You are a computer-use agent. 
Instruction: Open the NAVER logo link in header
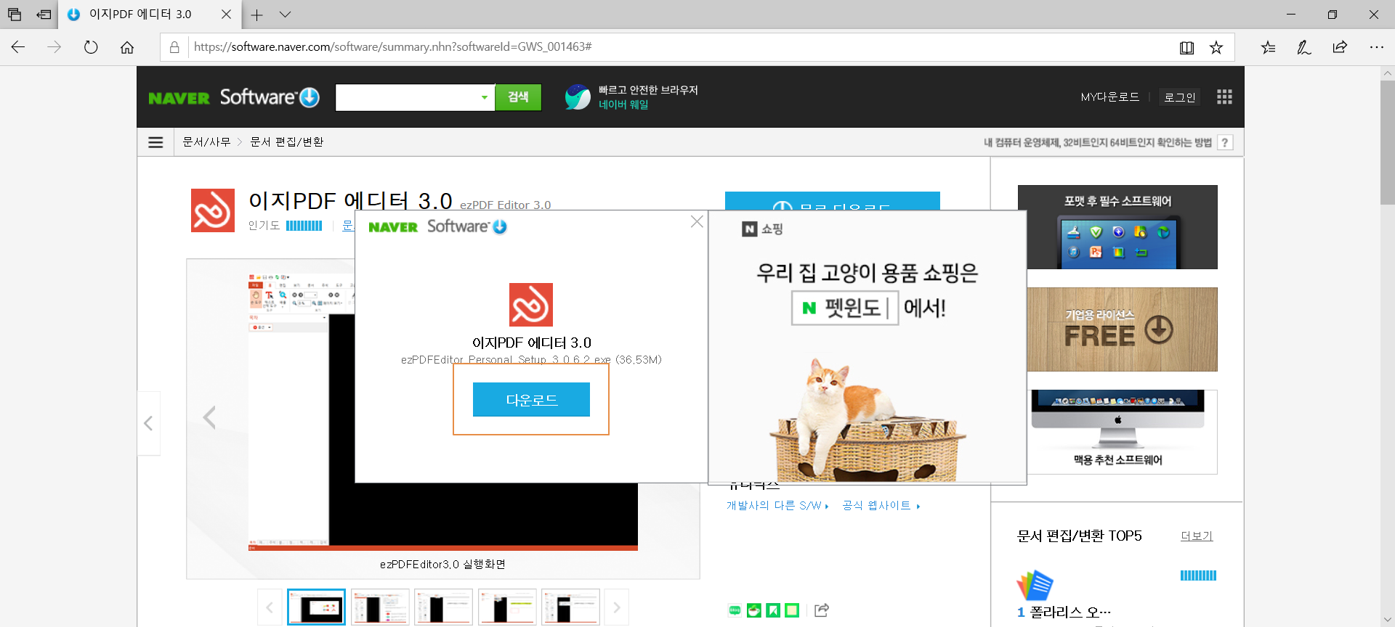click(x=179, y=98)
